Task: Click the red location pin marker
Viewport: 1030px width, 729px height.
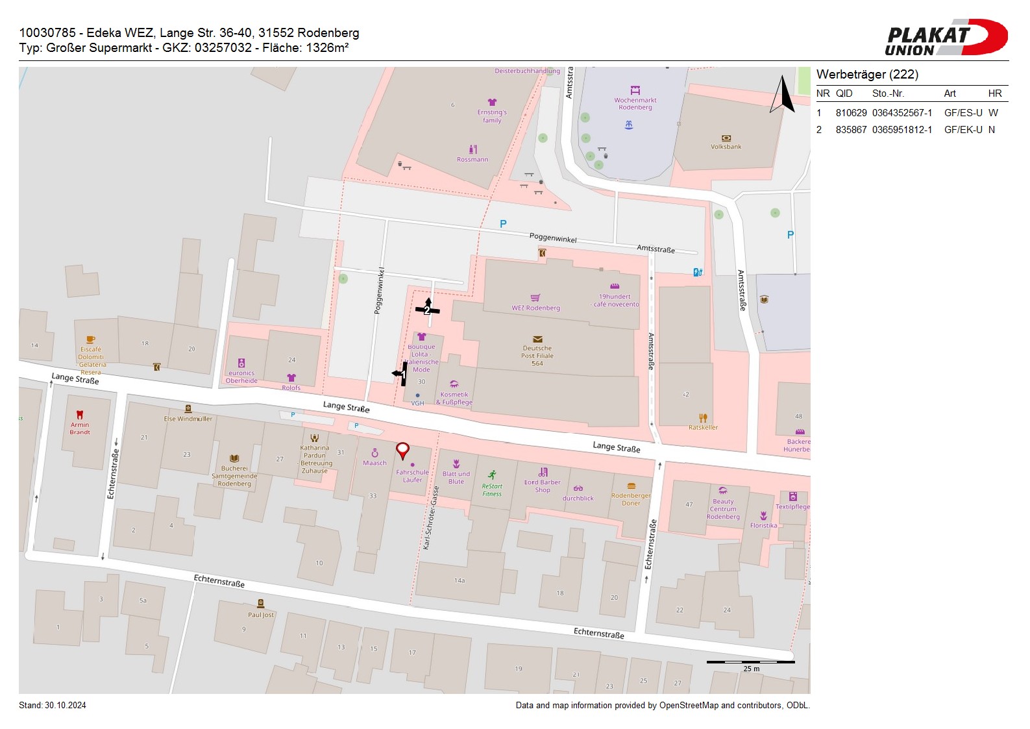Action: (402, 450)
